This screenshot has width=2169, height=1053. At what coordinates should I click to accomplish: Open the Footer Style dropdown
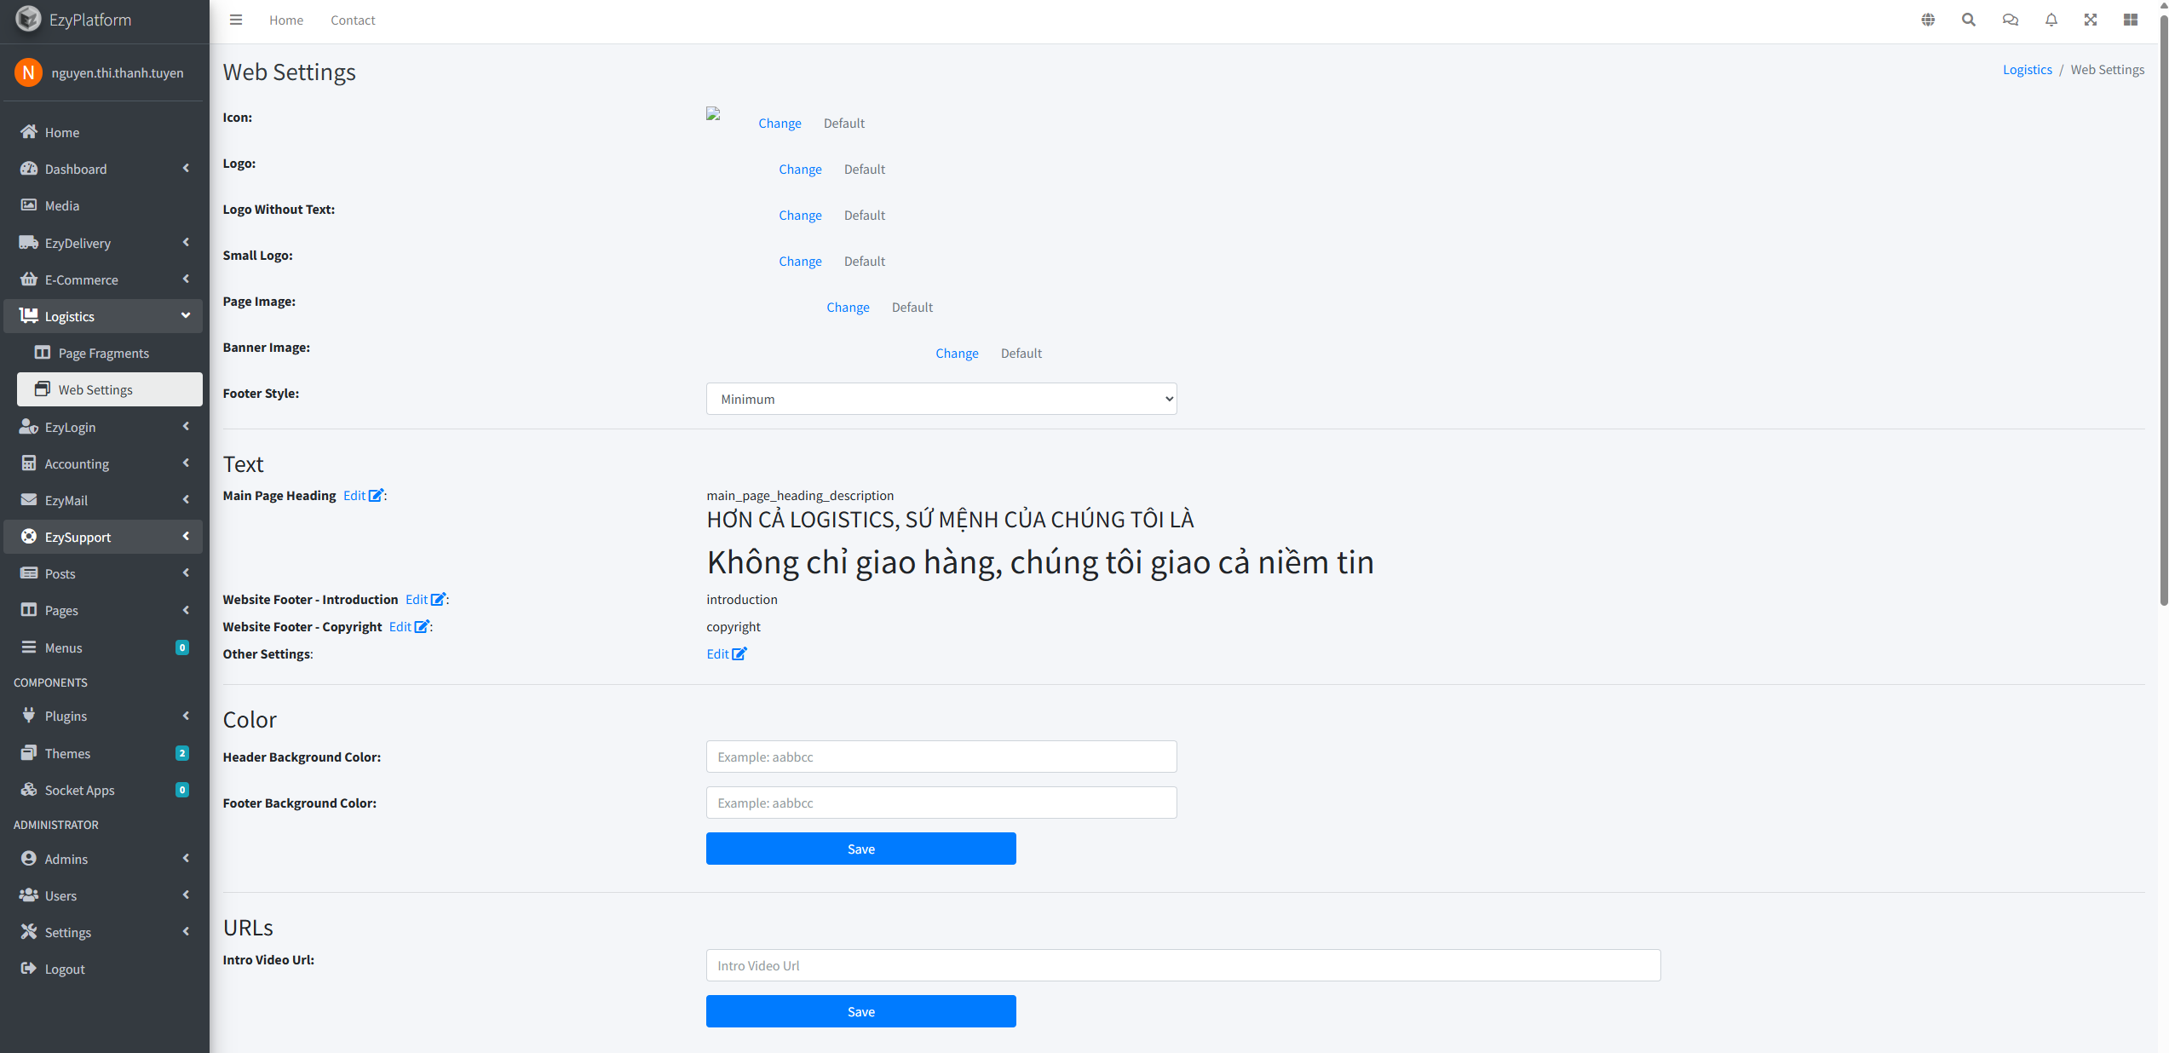(x=941, y=399)
